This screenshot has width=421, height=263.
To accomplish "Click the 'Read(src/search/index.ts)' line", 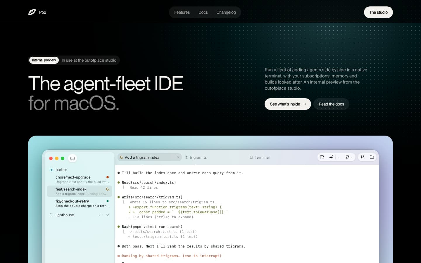I will pos(149,183).
